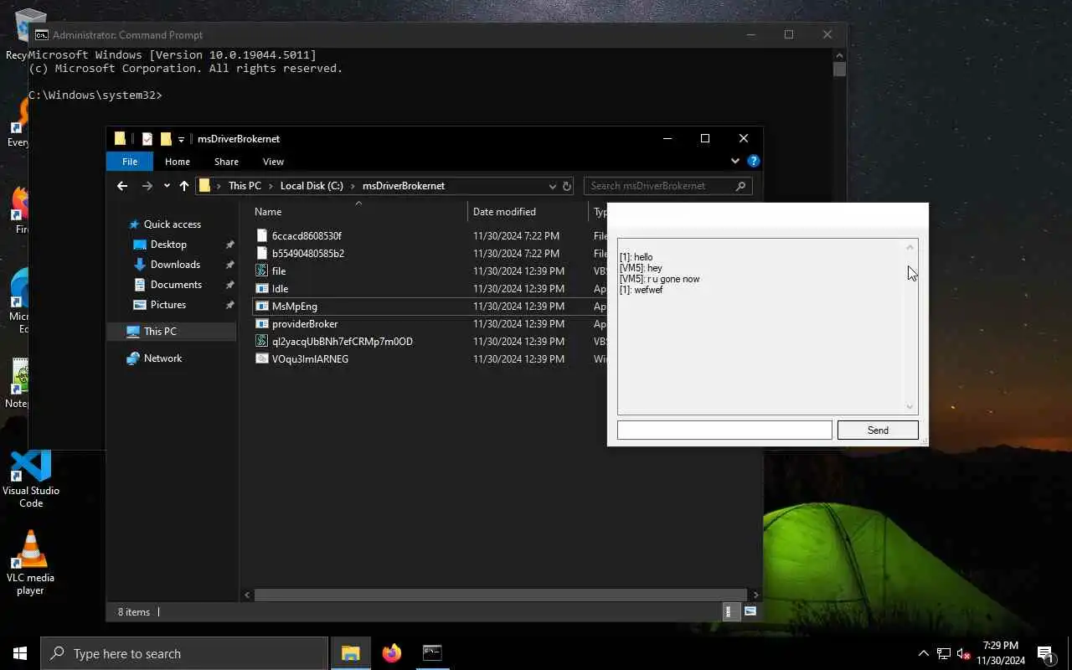
Task: Select the VOqu3lmIARNEG batch file icon
Action: [x=261, y=358]
